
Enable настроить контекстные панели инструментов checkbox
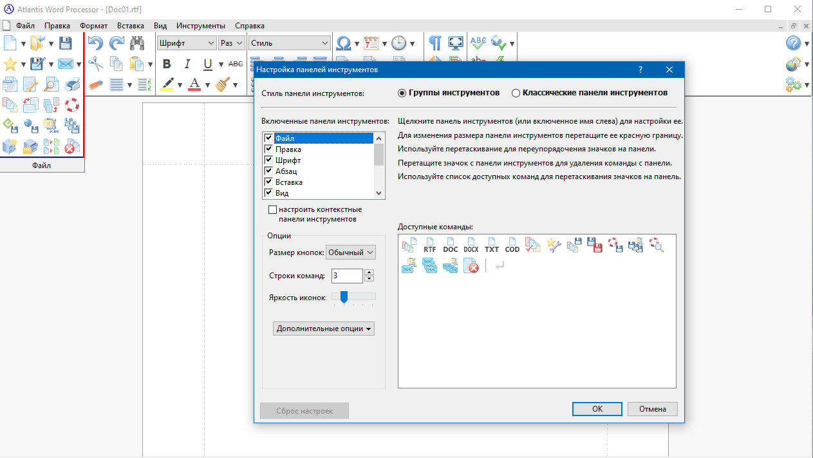(272, 209)
